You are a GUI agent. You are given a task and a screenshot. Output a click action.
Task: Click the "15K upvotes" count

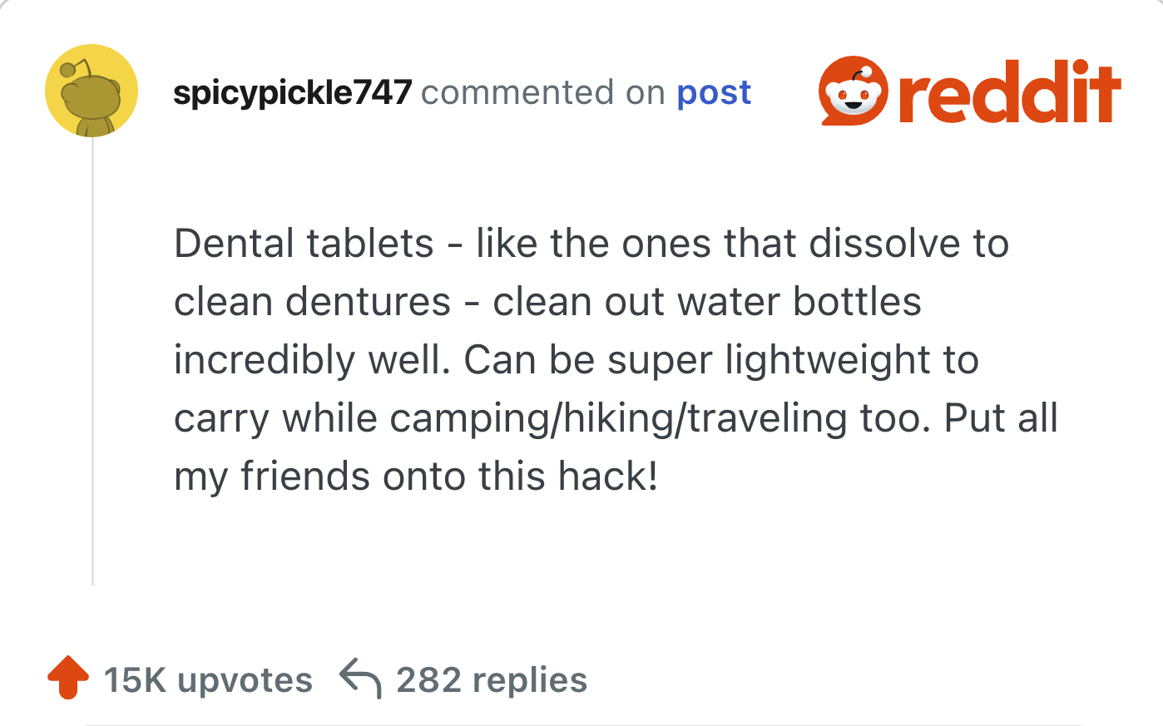click(208, 680)
